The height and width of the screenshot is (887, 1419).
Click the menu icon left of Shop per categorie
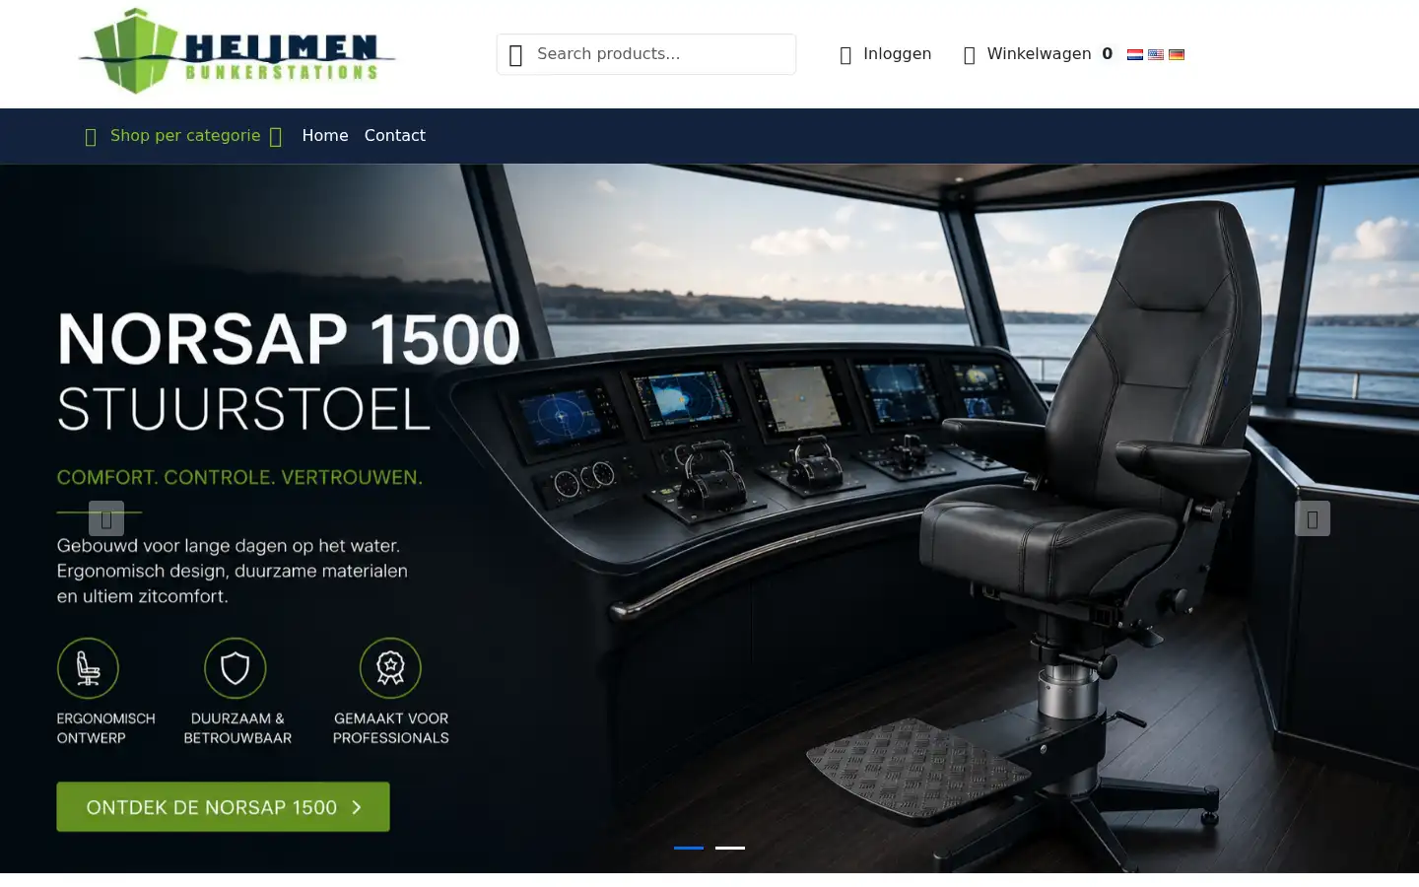tap(91, 137)
